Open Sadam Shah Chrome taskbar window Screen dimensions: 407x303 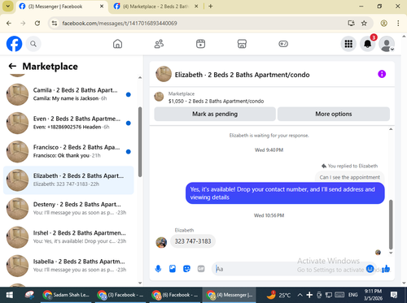[x=66, y=295]
